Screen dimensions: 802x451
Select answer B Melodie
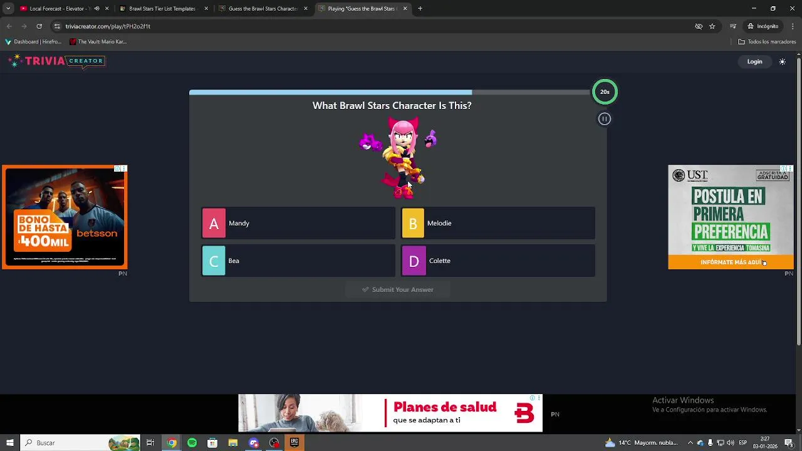[498, 223]
